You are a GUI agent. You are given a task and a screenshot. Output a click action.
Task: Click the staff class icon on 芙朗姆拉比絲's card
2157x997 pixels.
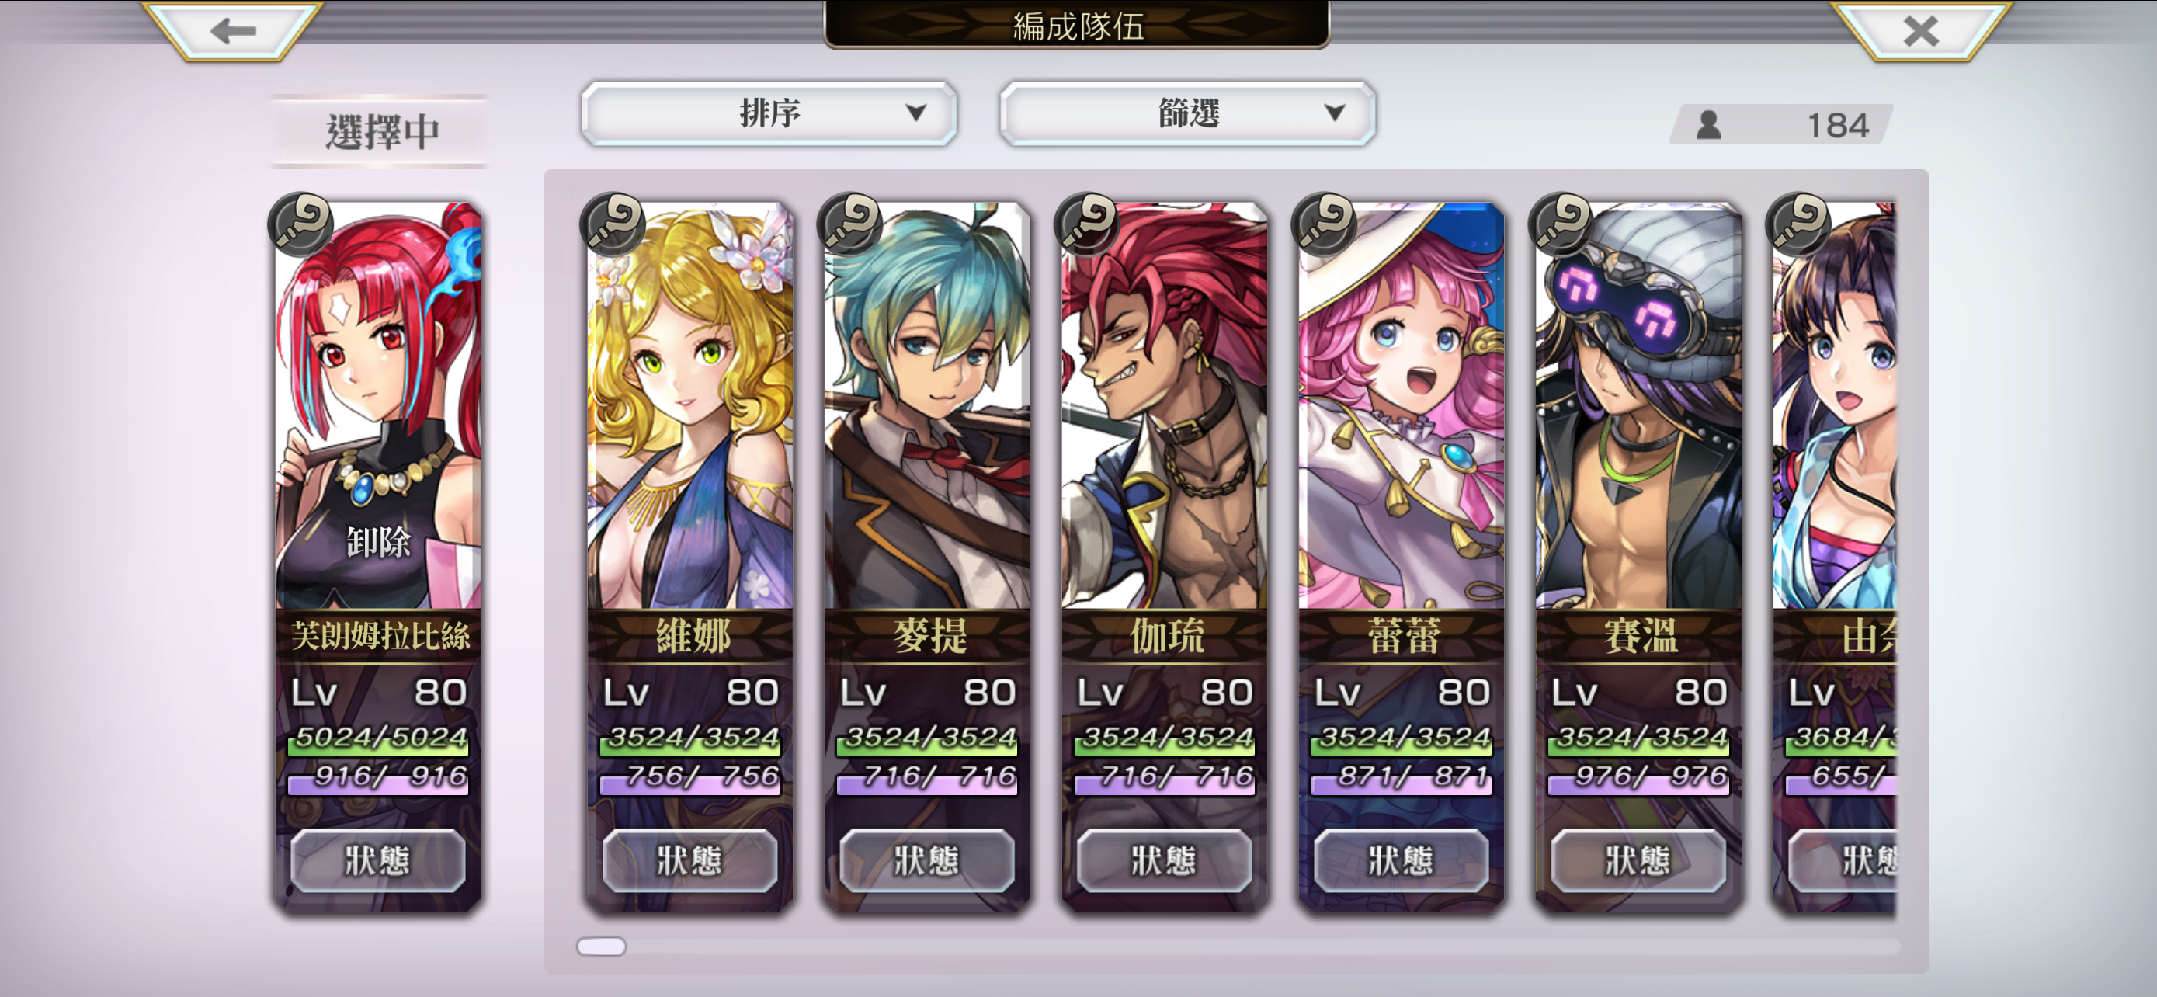300,224
